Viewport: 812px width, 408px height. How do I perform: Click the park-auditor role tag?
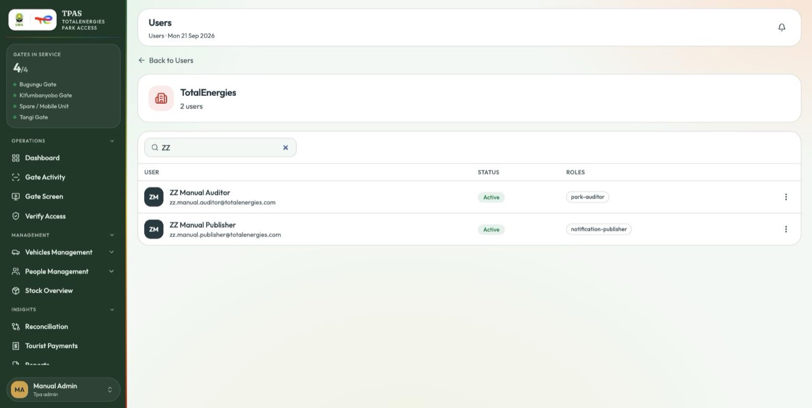coord(588,197)
